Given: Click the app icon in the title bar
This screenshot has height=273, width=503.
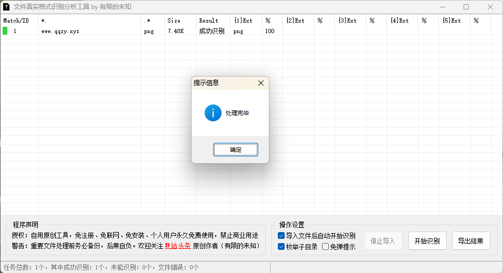Looking at the screenshot, I should pos(6,7).
